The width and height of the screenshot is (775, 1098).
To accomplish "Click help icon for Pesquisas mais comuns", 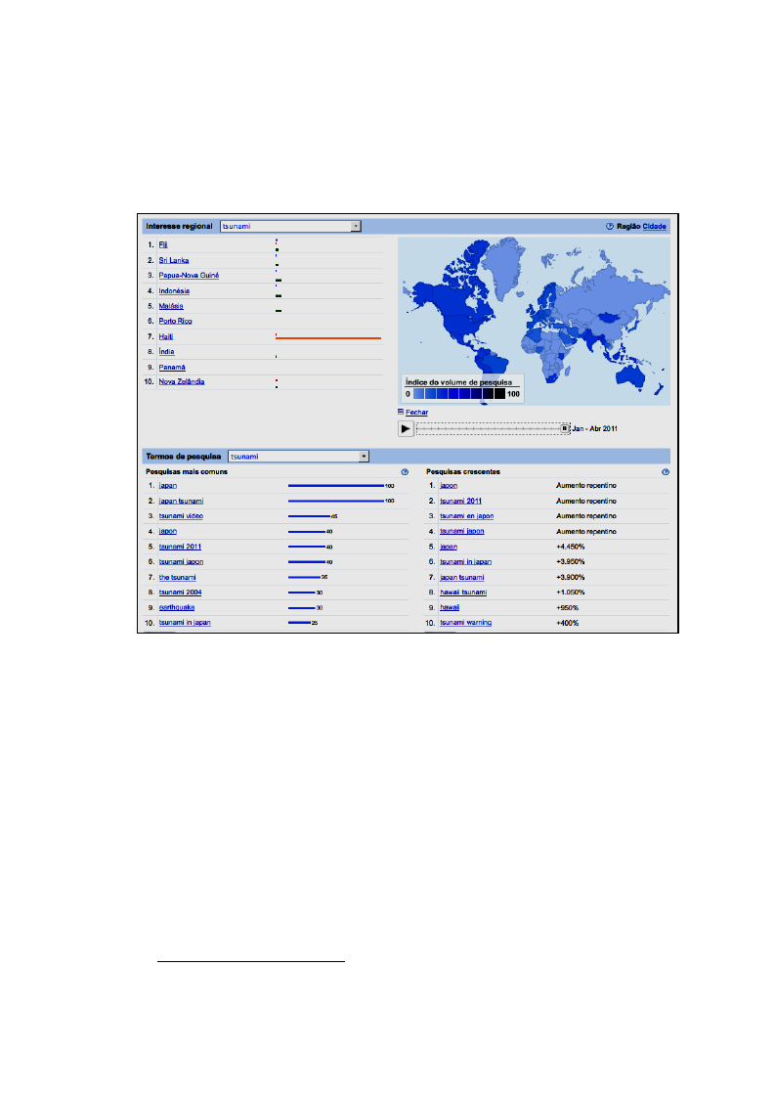I will point(405,472).
